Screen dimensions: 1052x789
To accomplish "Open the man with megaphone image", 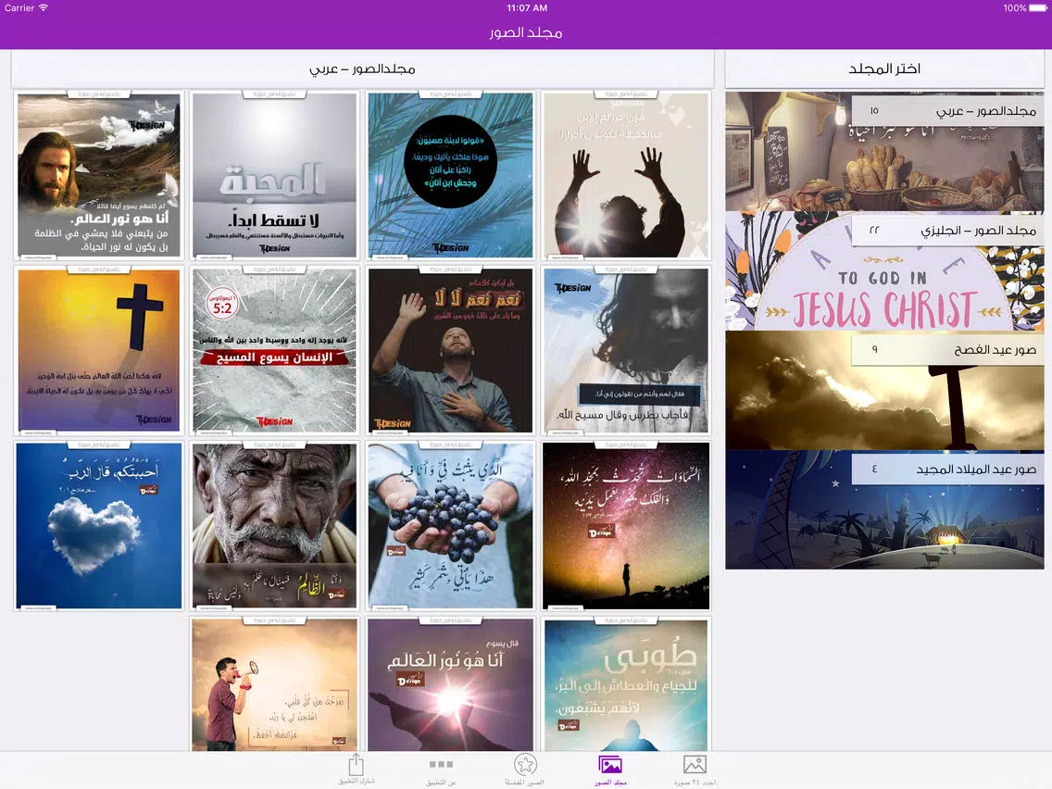I will (274, 684).
